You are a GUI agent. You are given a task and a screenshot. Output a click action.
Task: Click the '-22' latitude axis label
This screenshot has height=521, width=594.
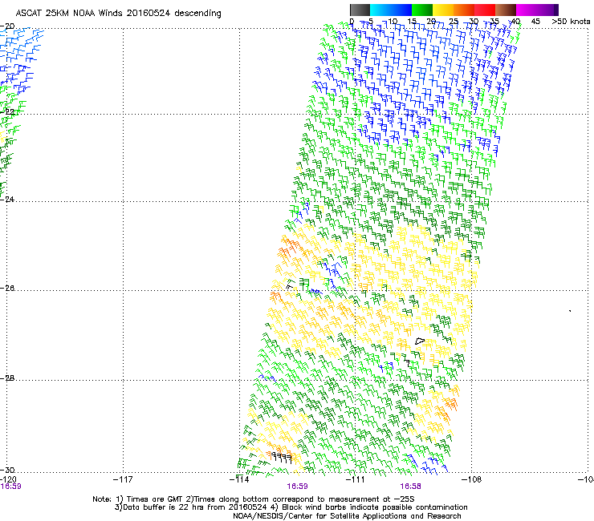click(7, 112)
